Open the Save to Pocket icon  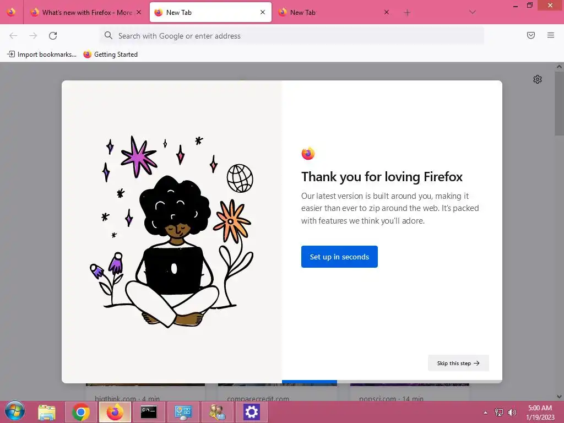tap(531, 35)
